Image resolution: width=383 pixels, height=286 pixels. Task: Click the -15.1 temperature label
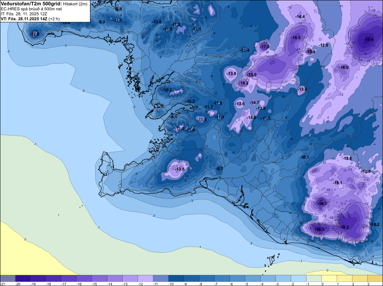point(337,183)
